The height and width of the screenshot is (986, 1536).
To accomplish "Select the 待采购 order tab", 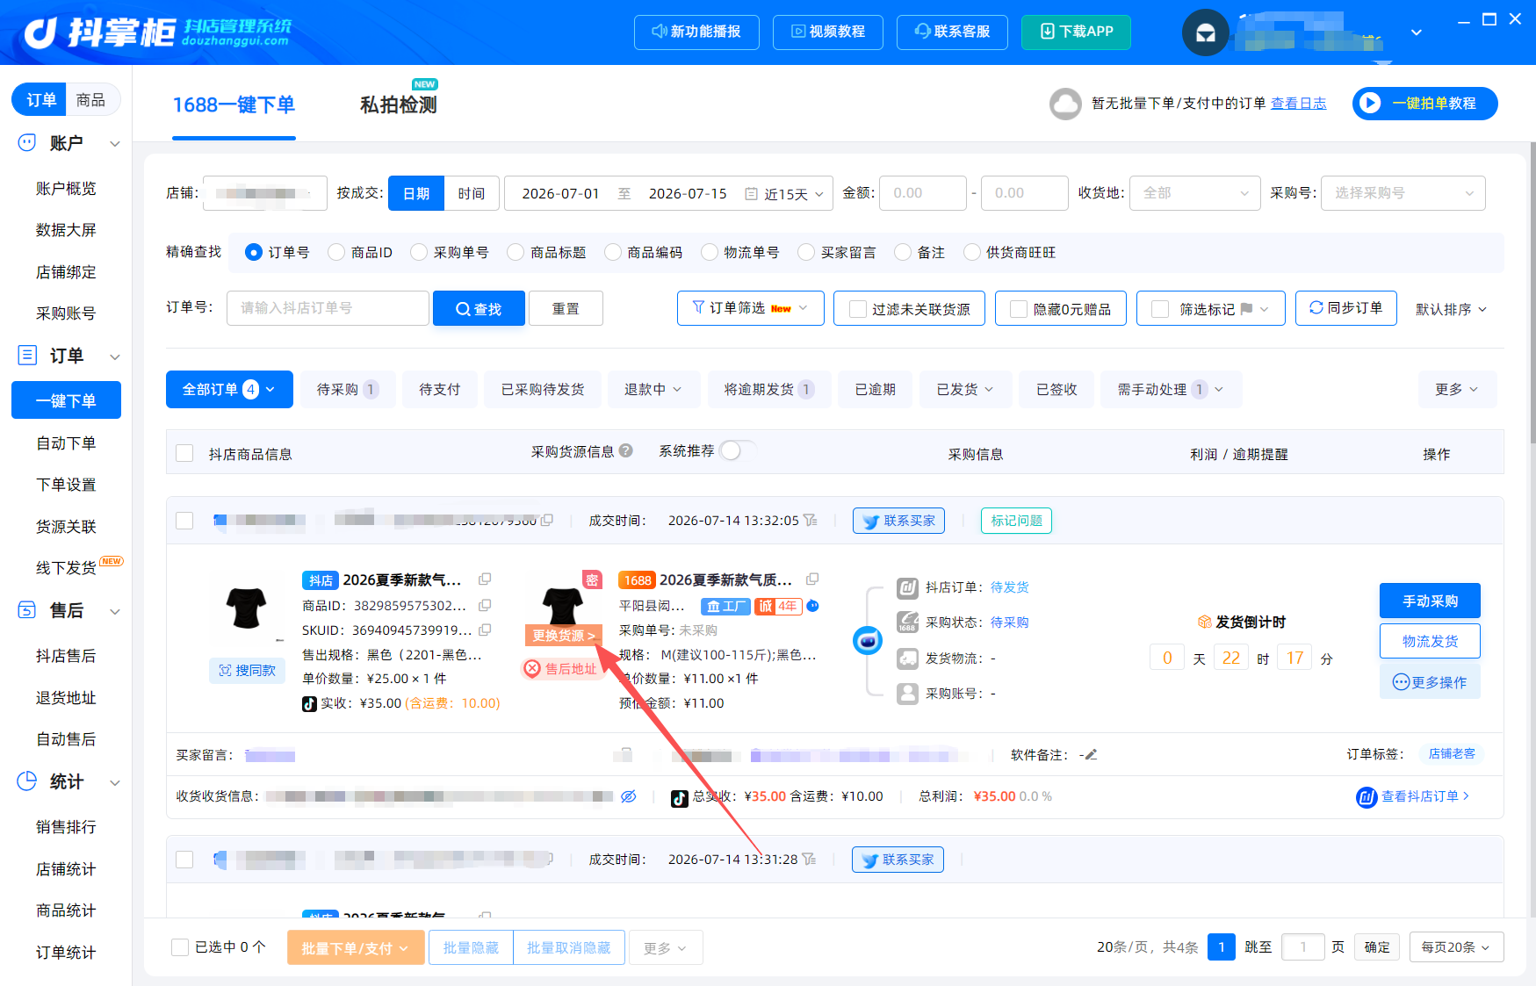I will click(348, 389).
